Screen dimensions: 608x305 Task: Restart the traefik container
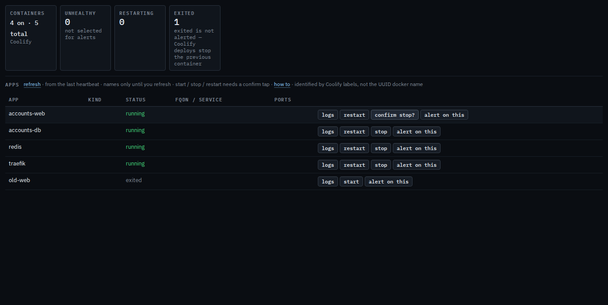pos(354,165)
